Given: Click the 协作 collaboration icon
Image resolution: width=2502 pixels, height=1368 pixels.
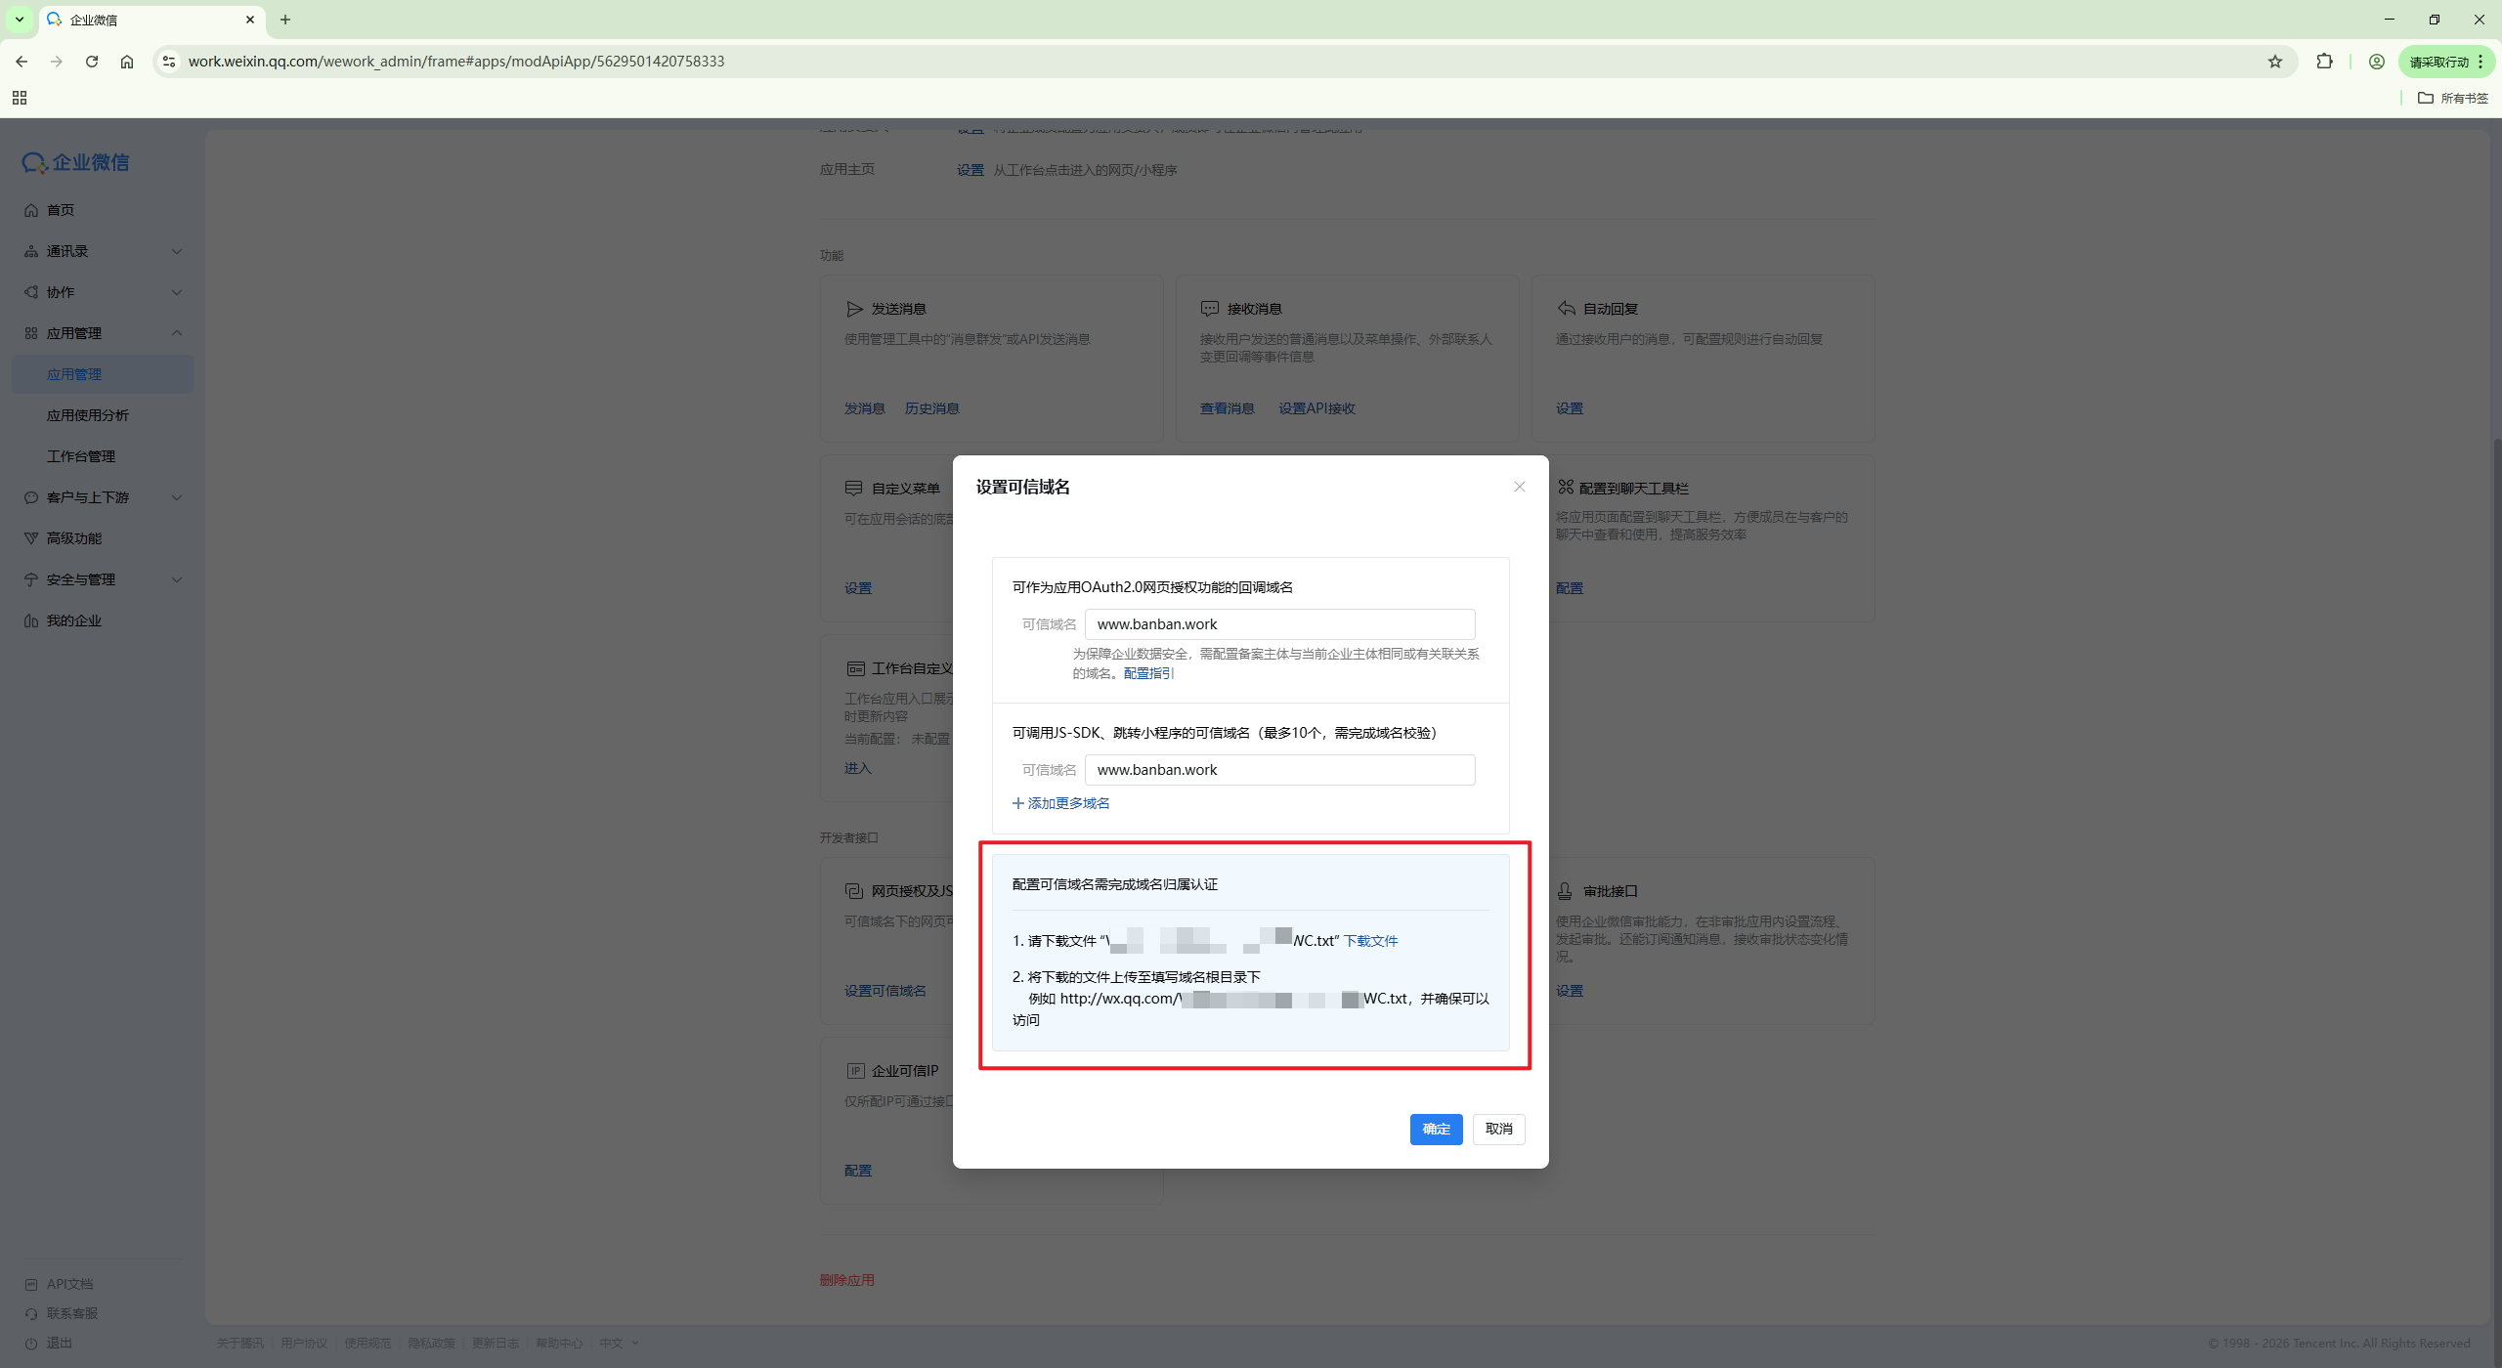Looking at the screenshot, I should point(31,292).
